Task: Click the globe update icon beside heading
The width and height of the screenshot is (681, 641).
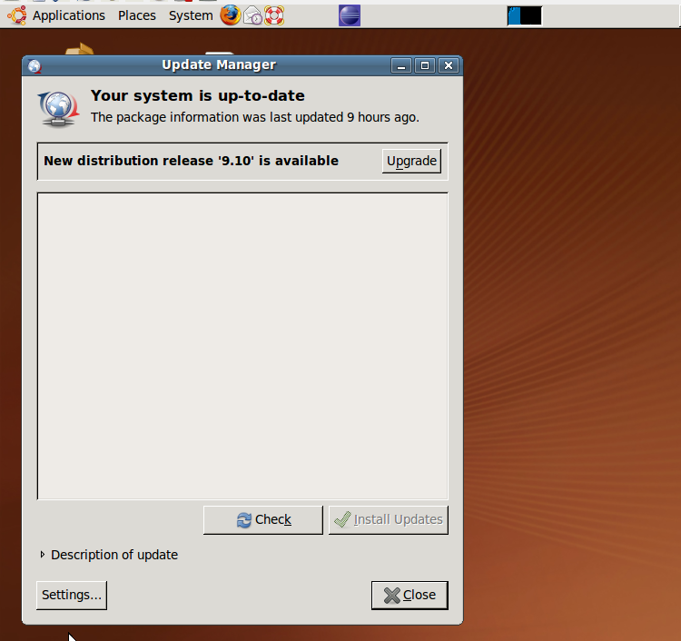Action: pyautogui.click(x=58, y=109)
